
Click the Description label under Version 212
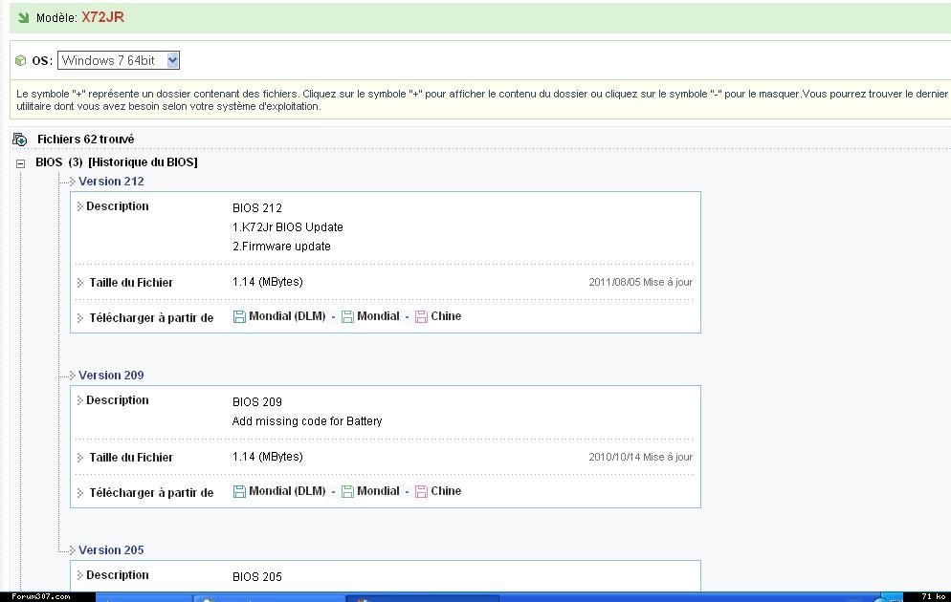click(117, 205)
